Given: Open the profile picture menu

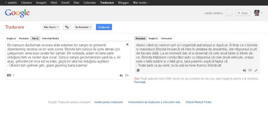Looking at the screenshot, I should point(256,13).
